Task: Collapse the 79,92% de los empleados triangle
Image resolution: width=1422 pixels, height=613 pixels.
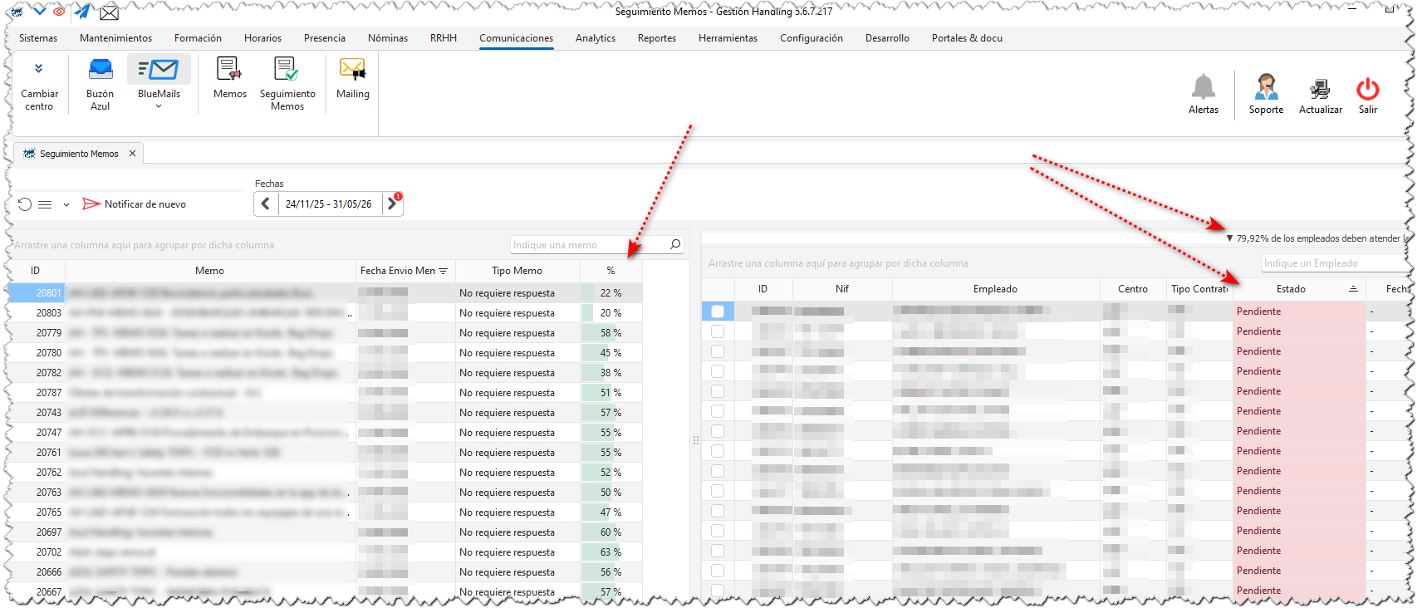Action: pos(1229,238)
